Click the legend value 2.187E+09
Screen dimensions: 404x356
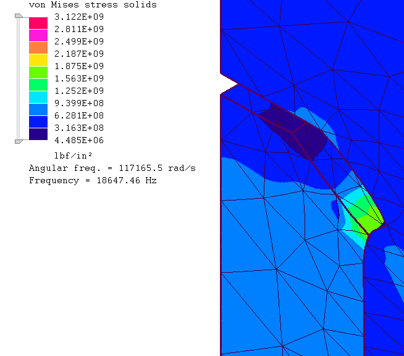(79, 54)
